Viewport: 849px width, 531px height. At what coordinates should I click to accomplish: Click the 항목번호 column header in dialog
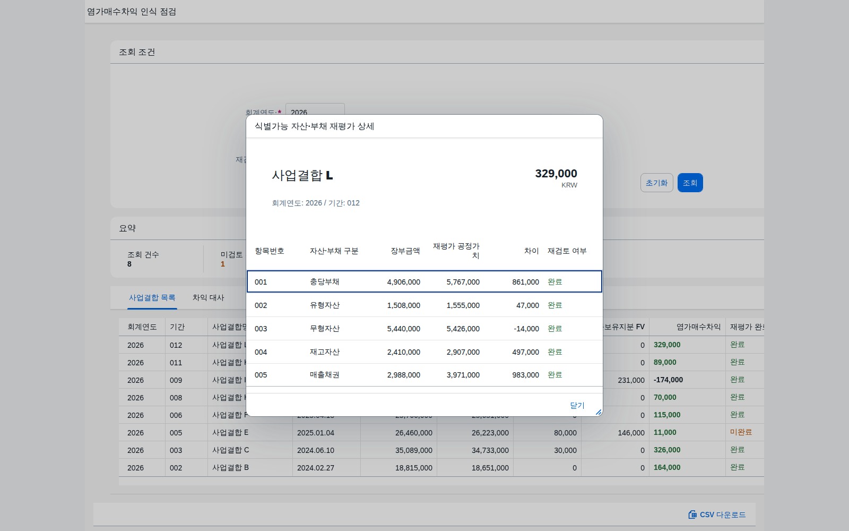pyautogui.click(x=270, y=251)
